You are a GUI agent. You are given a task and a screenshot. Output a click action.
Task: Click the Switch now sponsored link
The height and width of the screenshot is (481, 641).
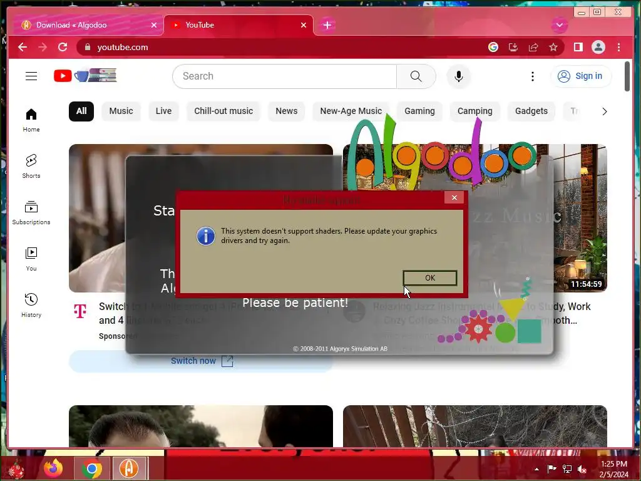point(201,361)
